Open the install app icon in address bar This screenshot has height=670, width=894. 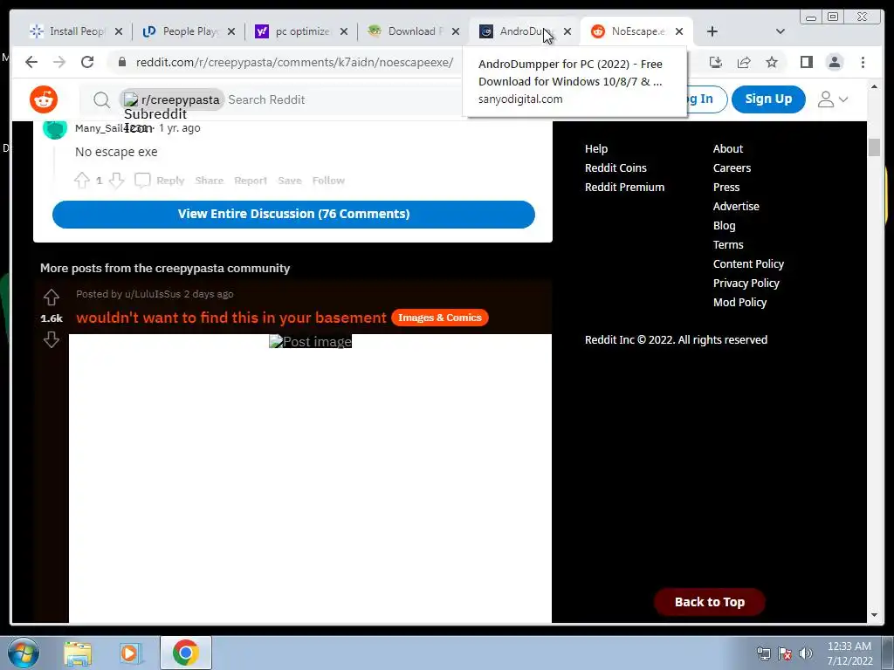point(716,62)
